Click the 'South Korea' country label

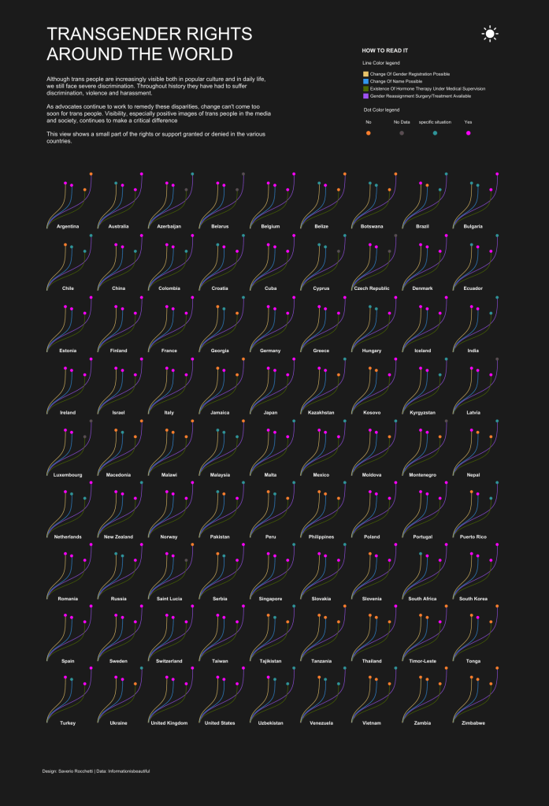(x=473, y=599)
